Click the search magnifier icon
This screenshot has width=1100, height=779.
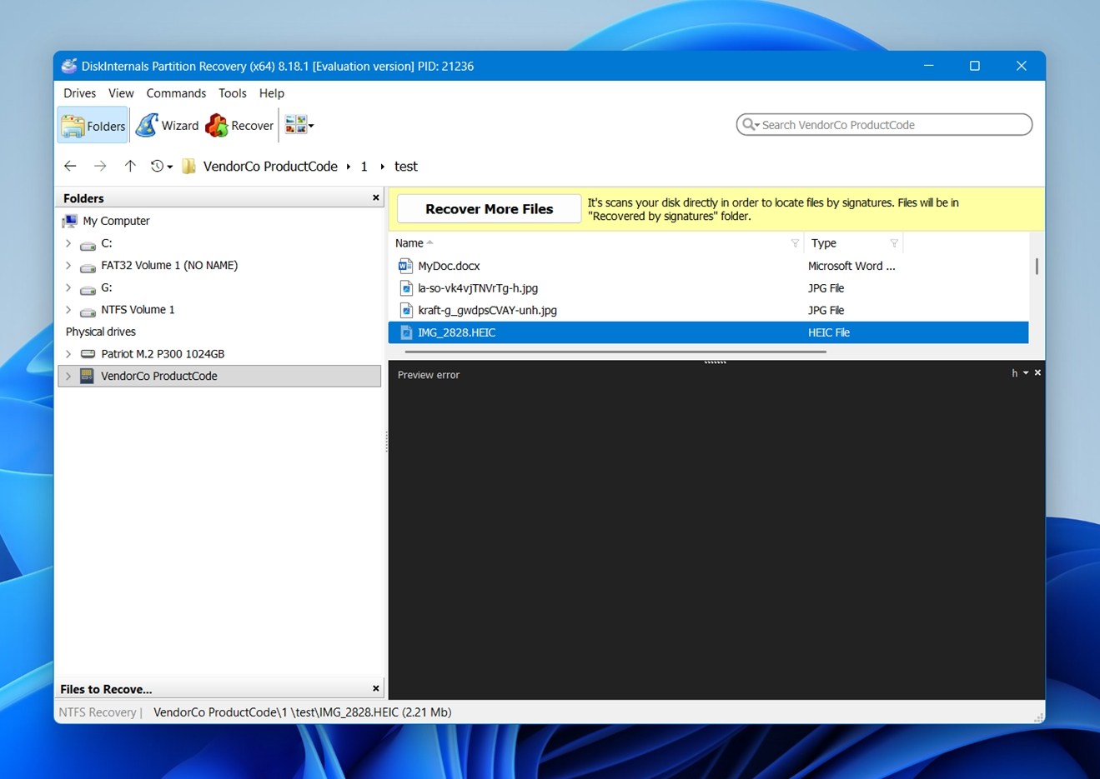coord(749,125)
